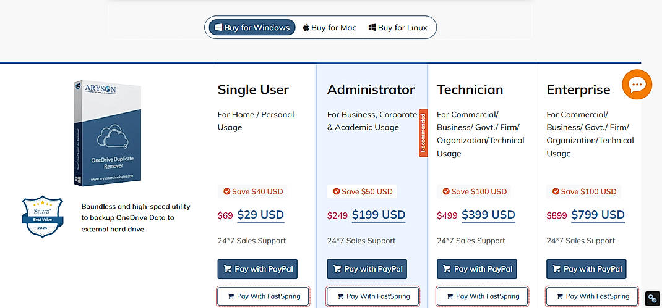
Task: Click the vertical Recommended ribbon
Action: click(423, 133)
